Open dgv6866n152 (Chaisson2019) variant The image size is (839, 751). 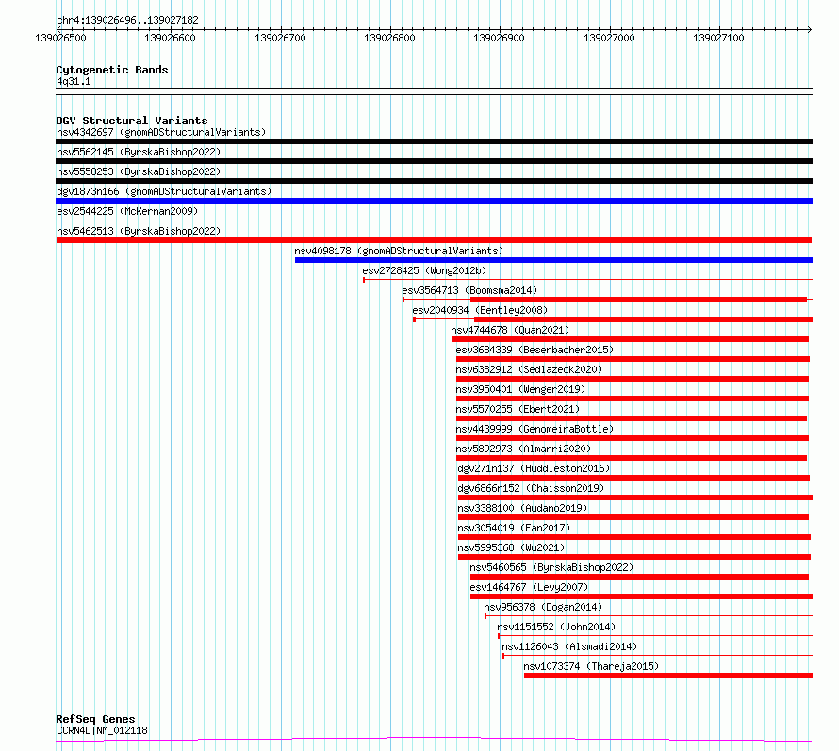(531, 488)
